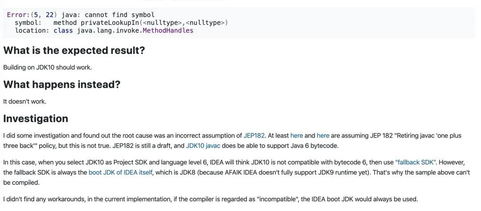Screen dimensions: 481x211
Task: Open the JEP182 hyperlink
Action: click(254, 135)
